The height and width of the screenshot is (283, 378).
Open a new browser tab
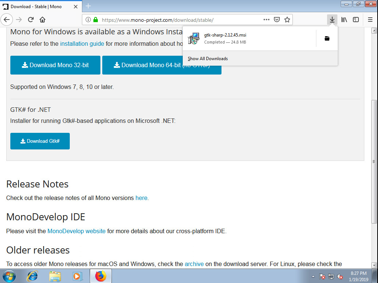pos(88,6)
